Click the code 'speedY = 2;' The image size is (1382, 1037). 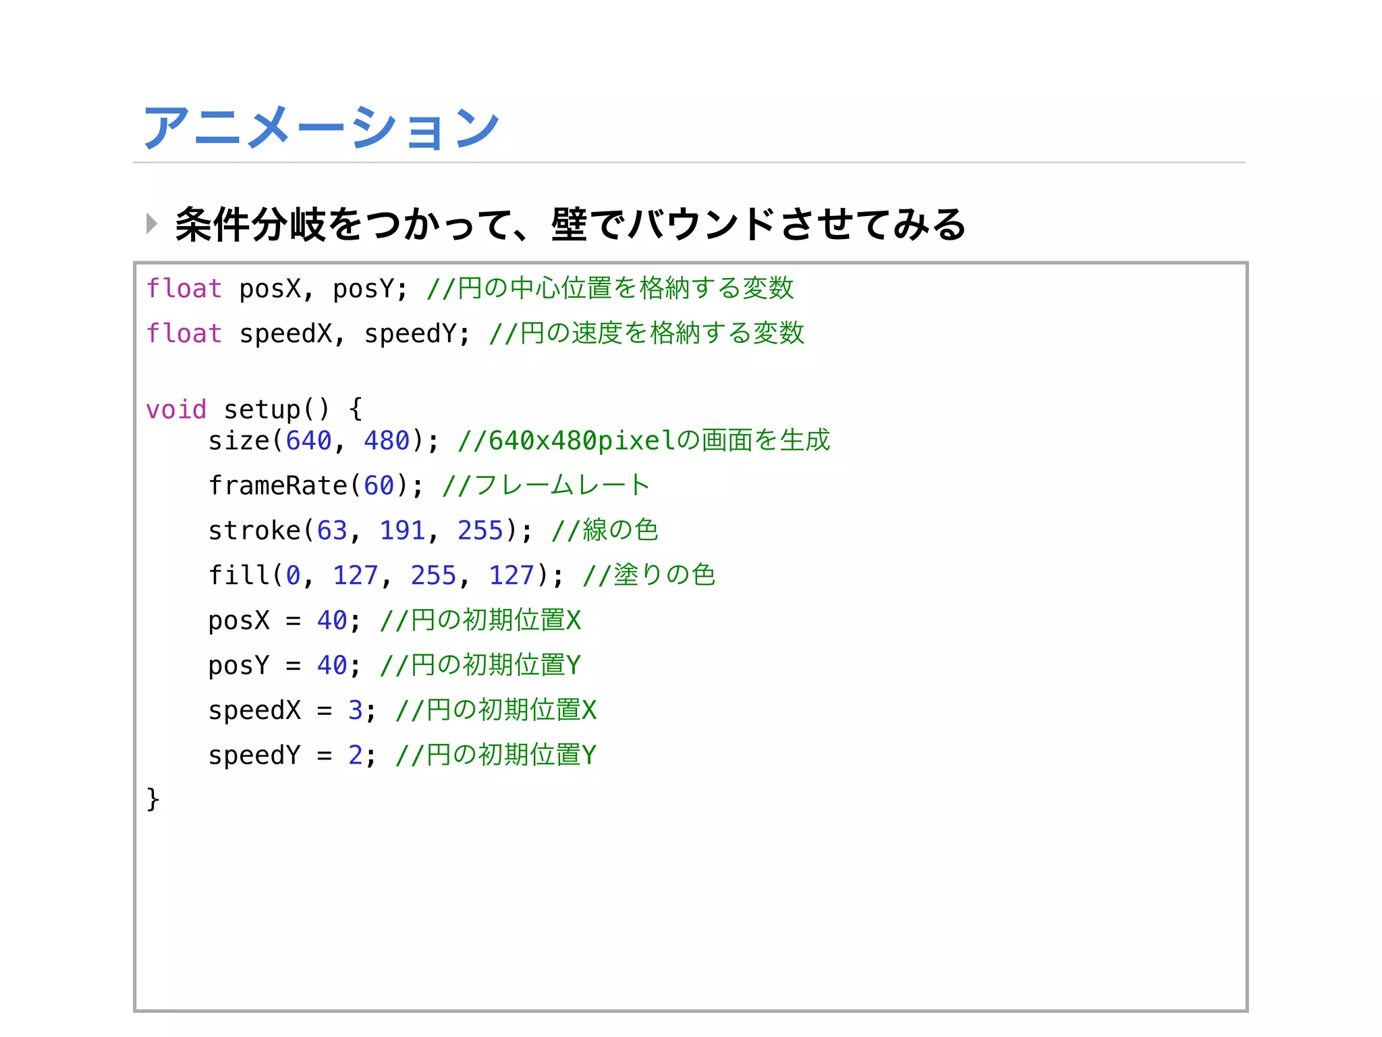(x=292, y=755)
